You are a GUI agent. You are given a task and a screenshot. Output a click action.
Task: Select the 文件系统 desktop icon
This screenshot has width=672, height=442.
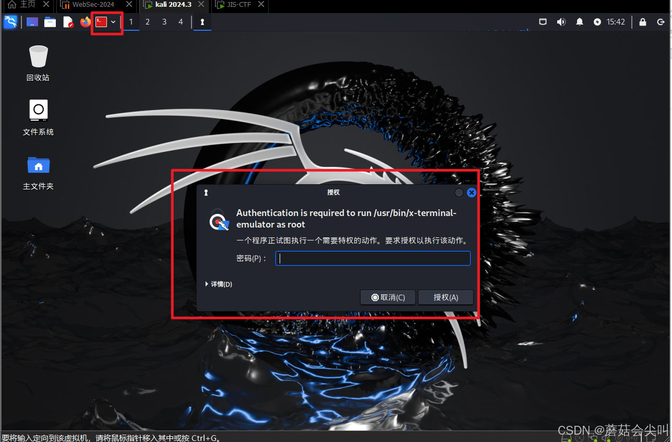point(38,117)
